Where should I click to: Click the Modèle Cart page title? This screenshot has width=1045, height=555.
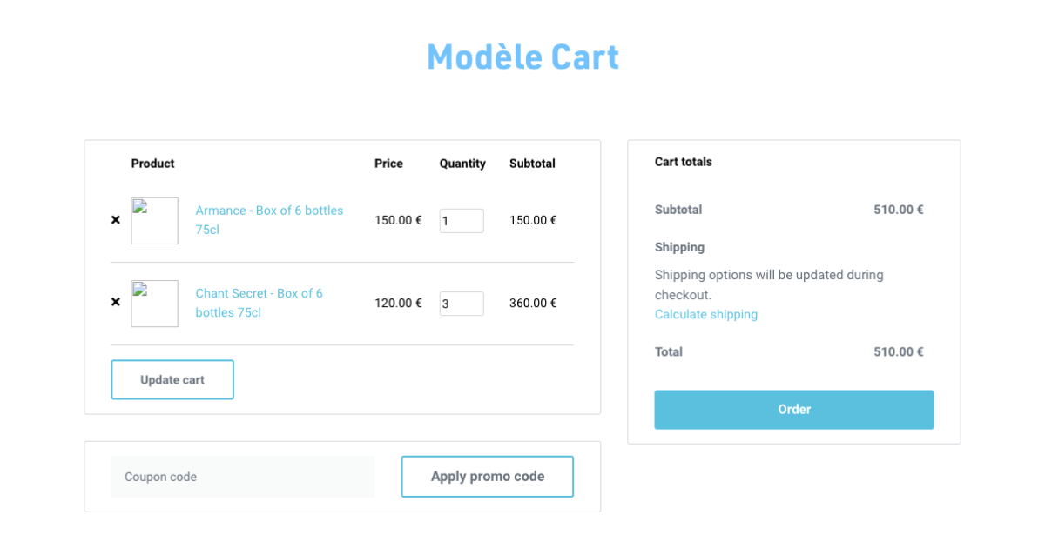pyautogui.click(x=522, y=57)
